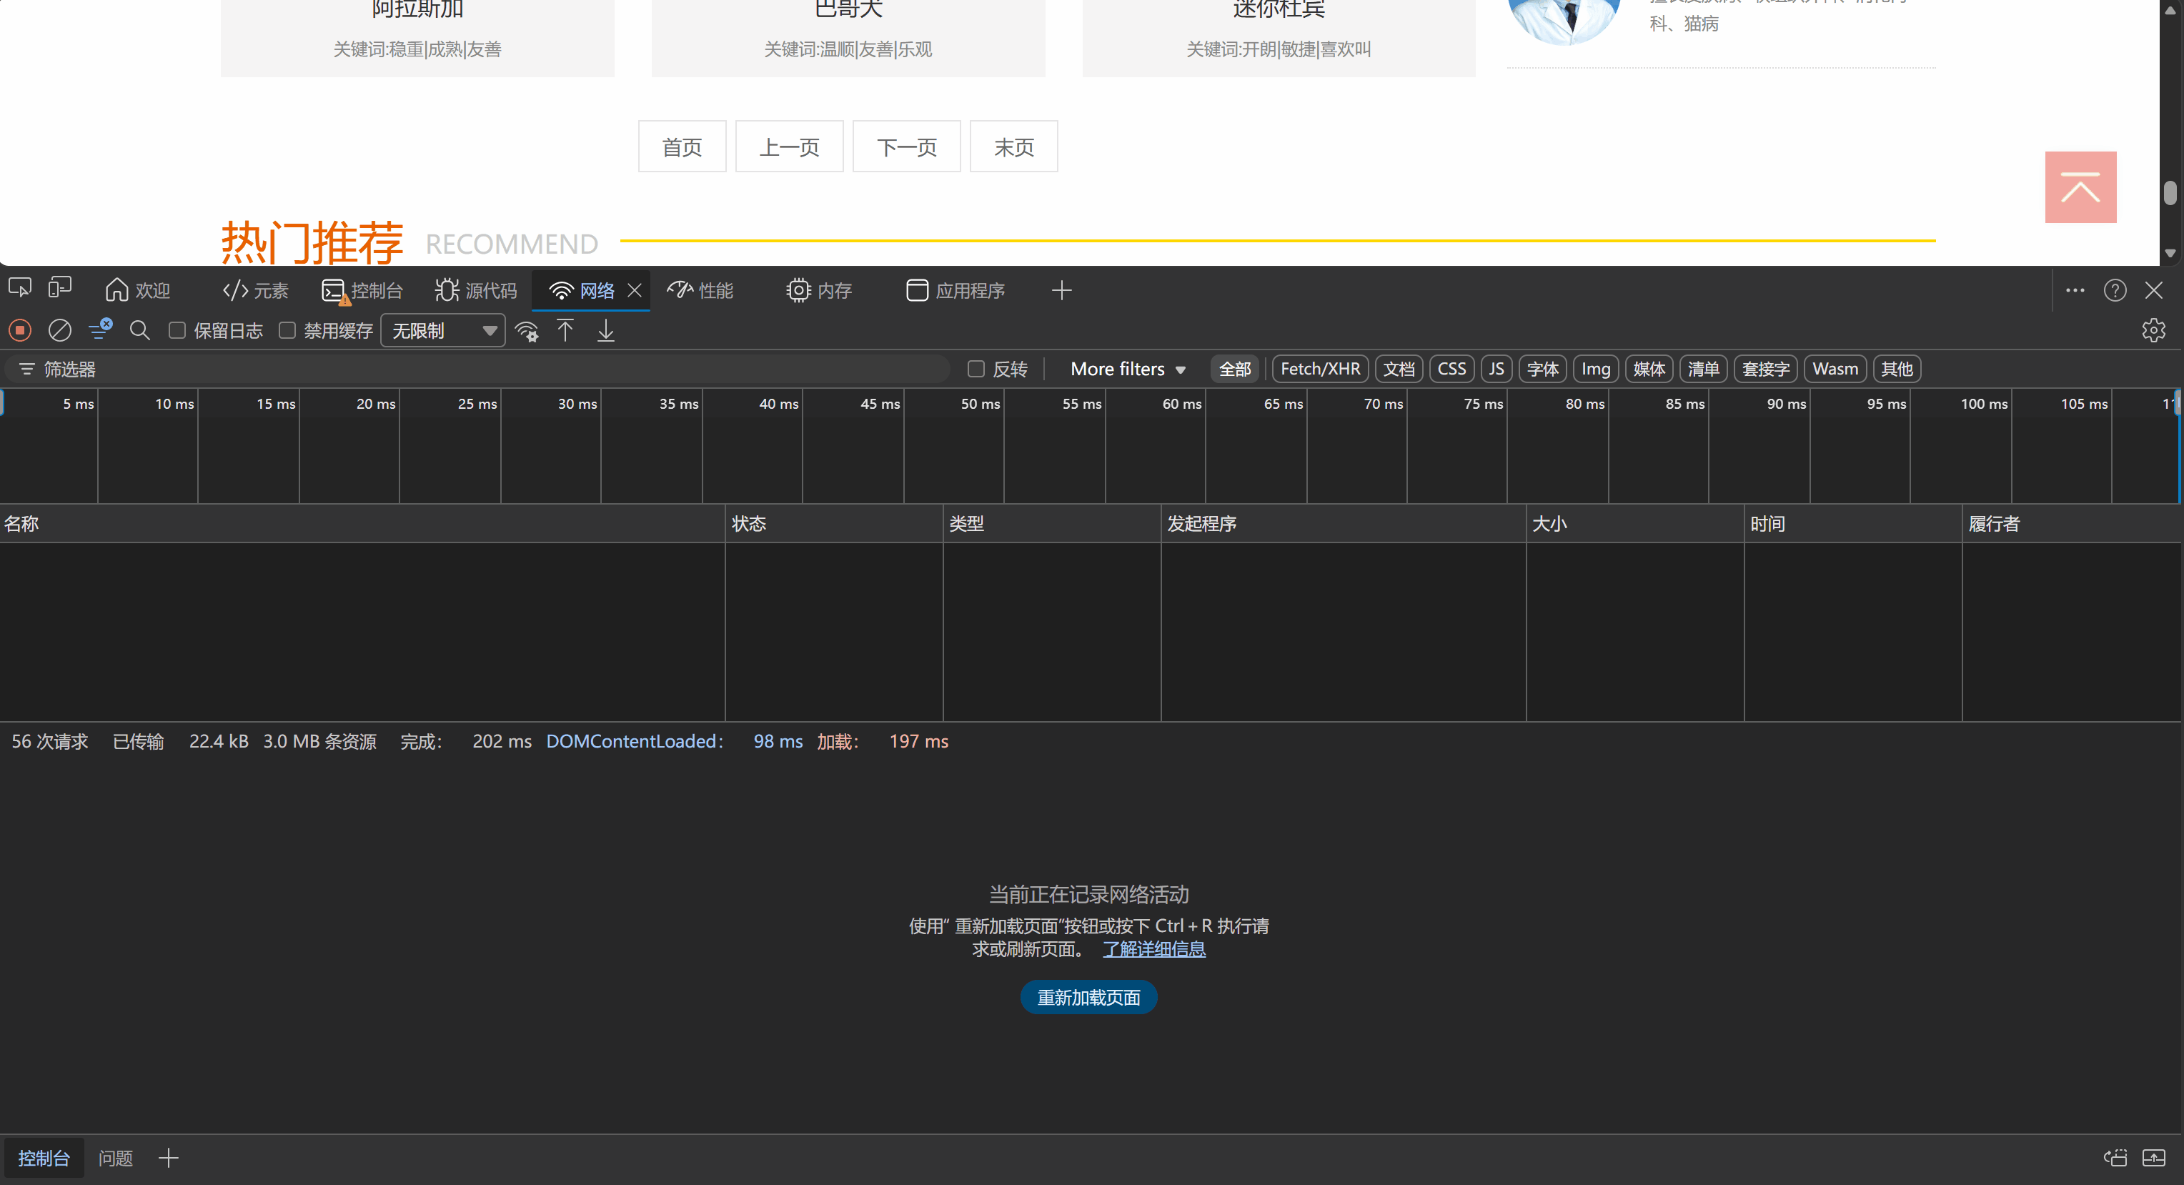Open the 了解详细信息 link
The image size is (2184, 1185).
pos(1154,948)
